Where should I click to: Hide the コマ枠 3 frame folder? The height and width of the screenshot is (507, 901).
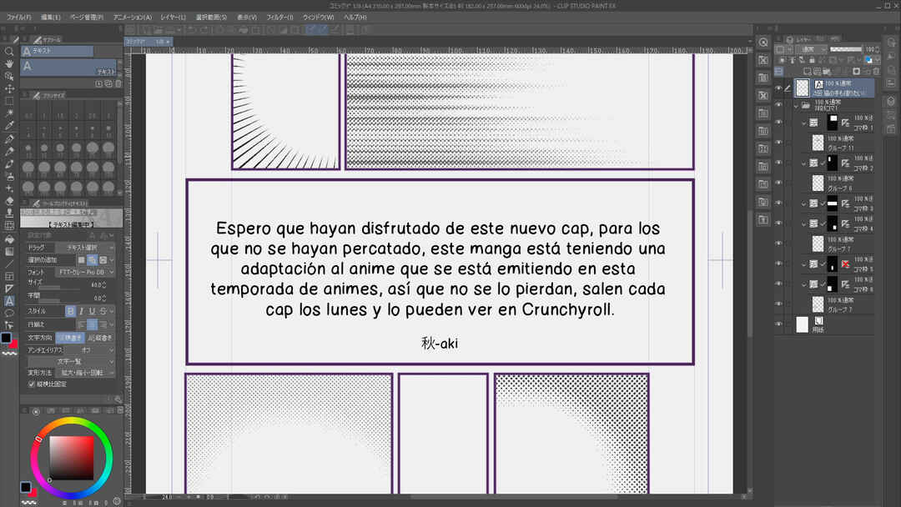click(778, 203)
